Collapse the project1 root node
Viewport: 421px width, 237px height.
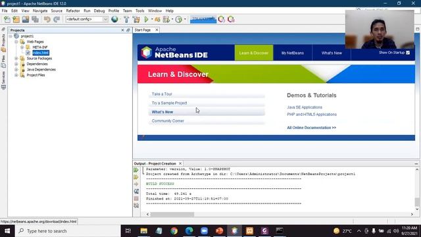[11, 36]
